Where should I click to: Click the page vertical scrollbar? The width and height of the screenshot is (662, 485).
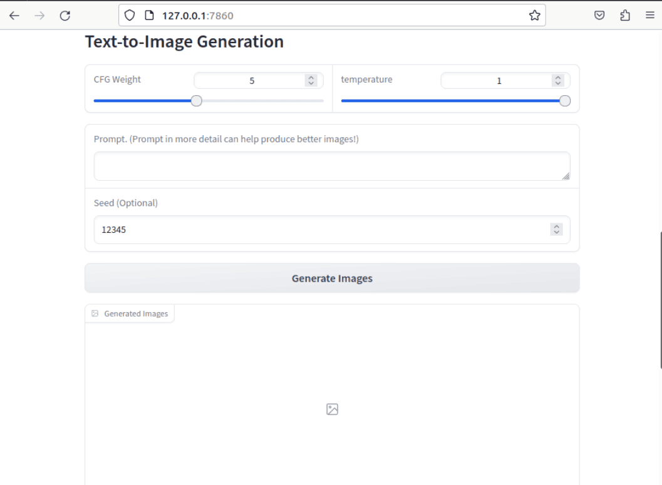click(660, 300)
